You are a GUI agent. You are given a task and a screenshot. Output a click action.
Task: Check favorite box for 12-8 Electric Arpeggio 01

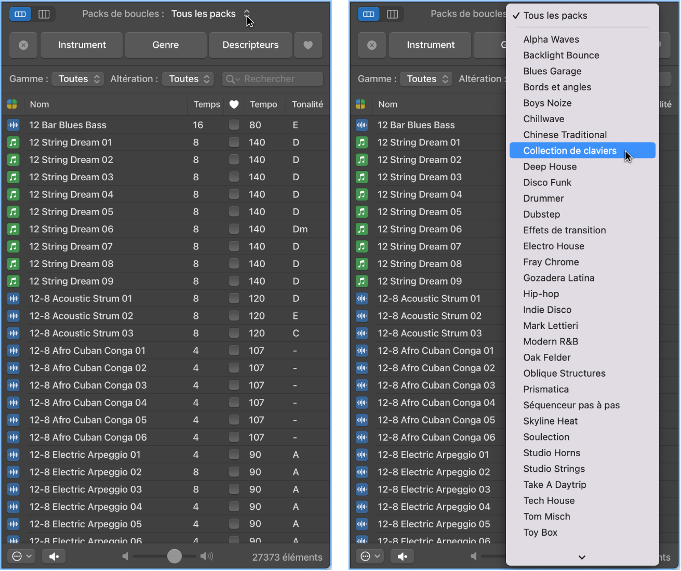point(234,455)
